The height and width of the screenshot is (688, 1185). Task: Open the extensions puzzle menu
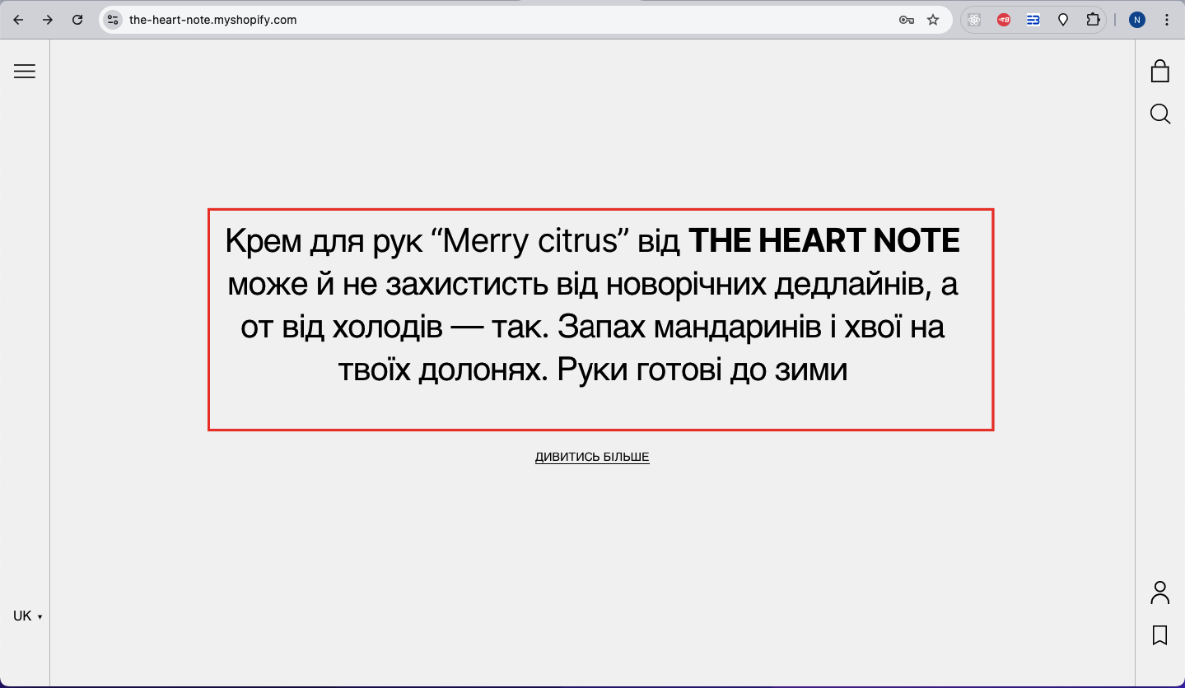pyautogui.click(x=1093, y=20)
